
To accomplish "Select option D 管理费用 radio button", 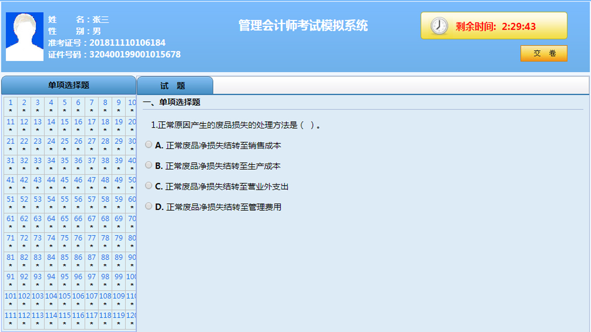I will click(x=149, y=206).
